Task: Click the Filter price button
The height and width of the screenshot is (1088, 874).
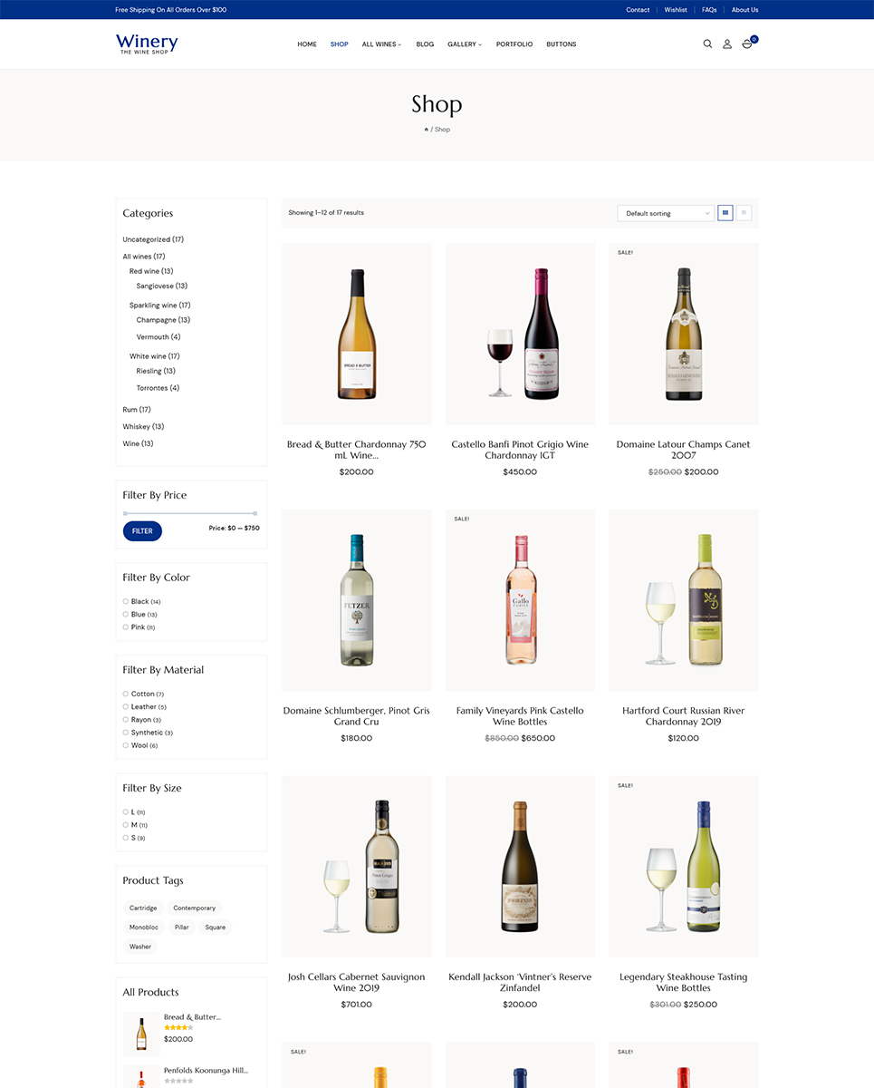Action: tap(142, 530)
